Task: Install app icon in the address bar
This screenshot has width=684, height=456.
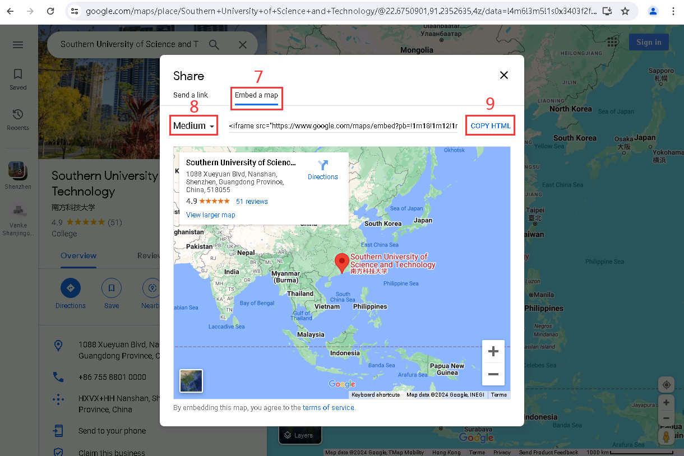Action: (x=607, y=11)
